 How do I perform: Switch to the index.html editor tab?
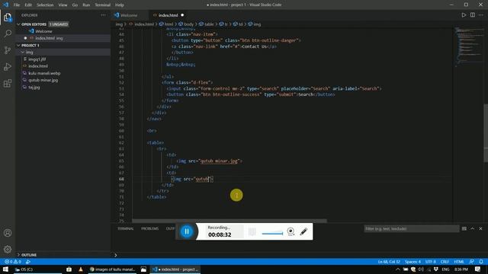[x=168, y=15]
